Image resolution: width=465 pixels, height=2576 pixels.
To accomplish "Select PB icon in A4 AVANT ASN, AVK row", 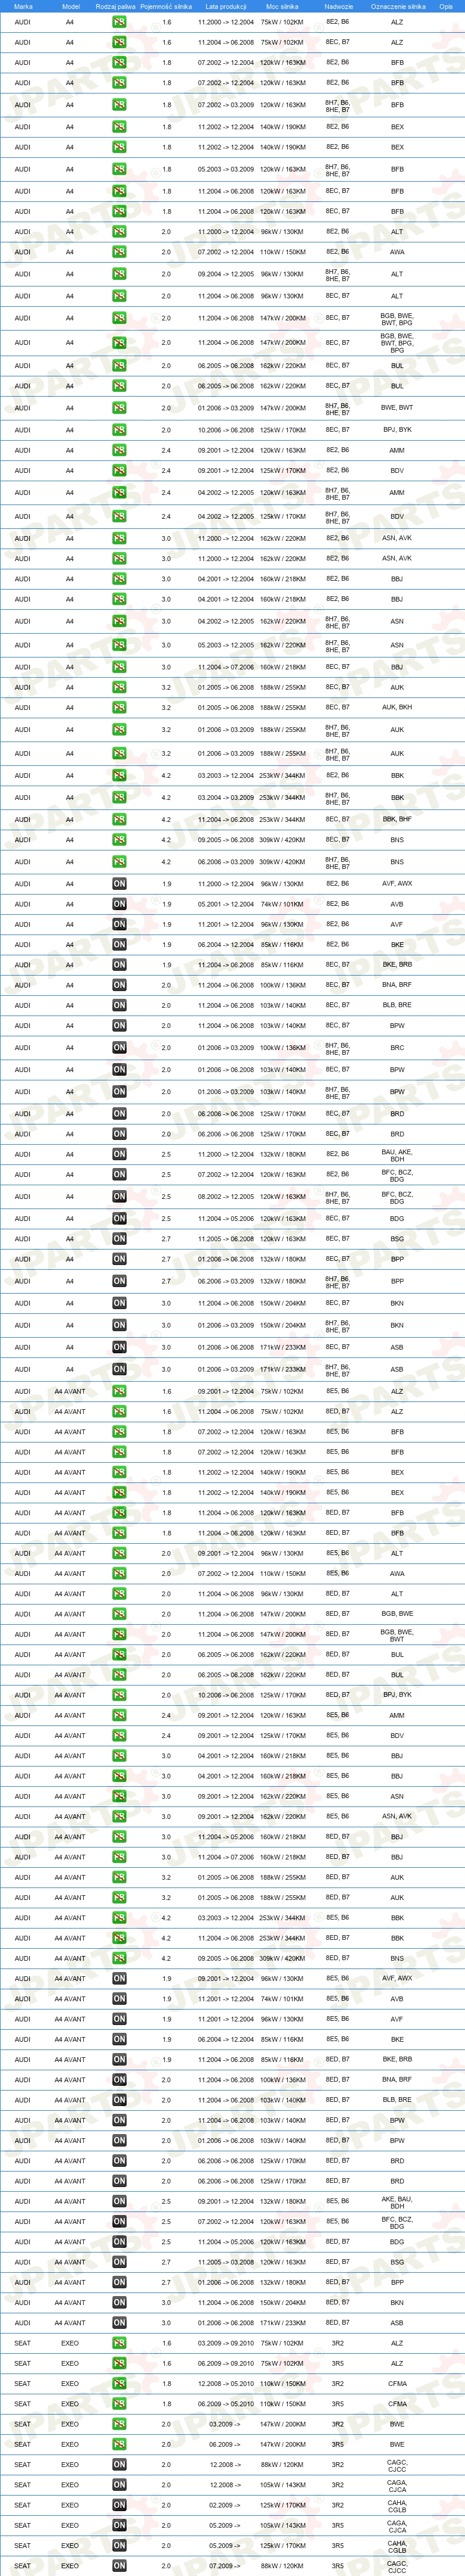I will (x=119, y=1816).
